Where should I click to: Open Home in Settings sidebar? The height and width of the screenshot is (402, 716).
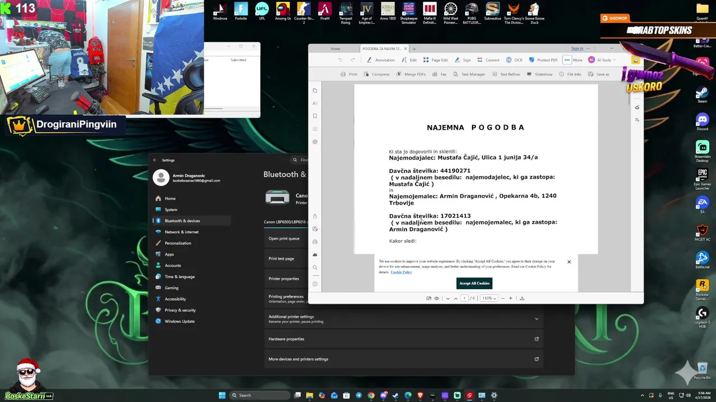191,198
